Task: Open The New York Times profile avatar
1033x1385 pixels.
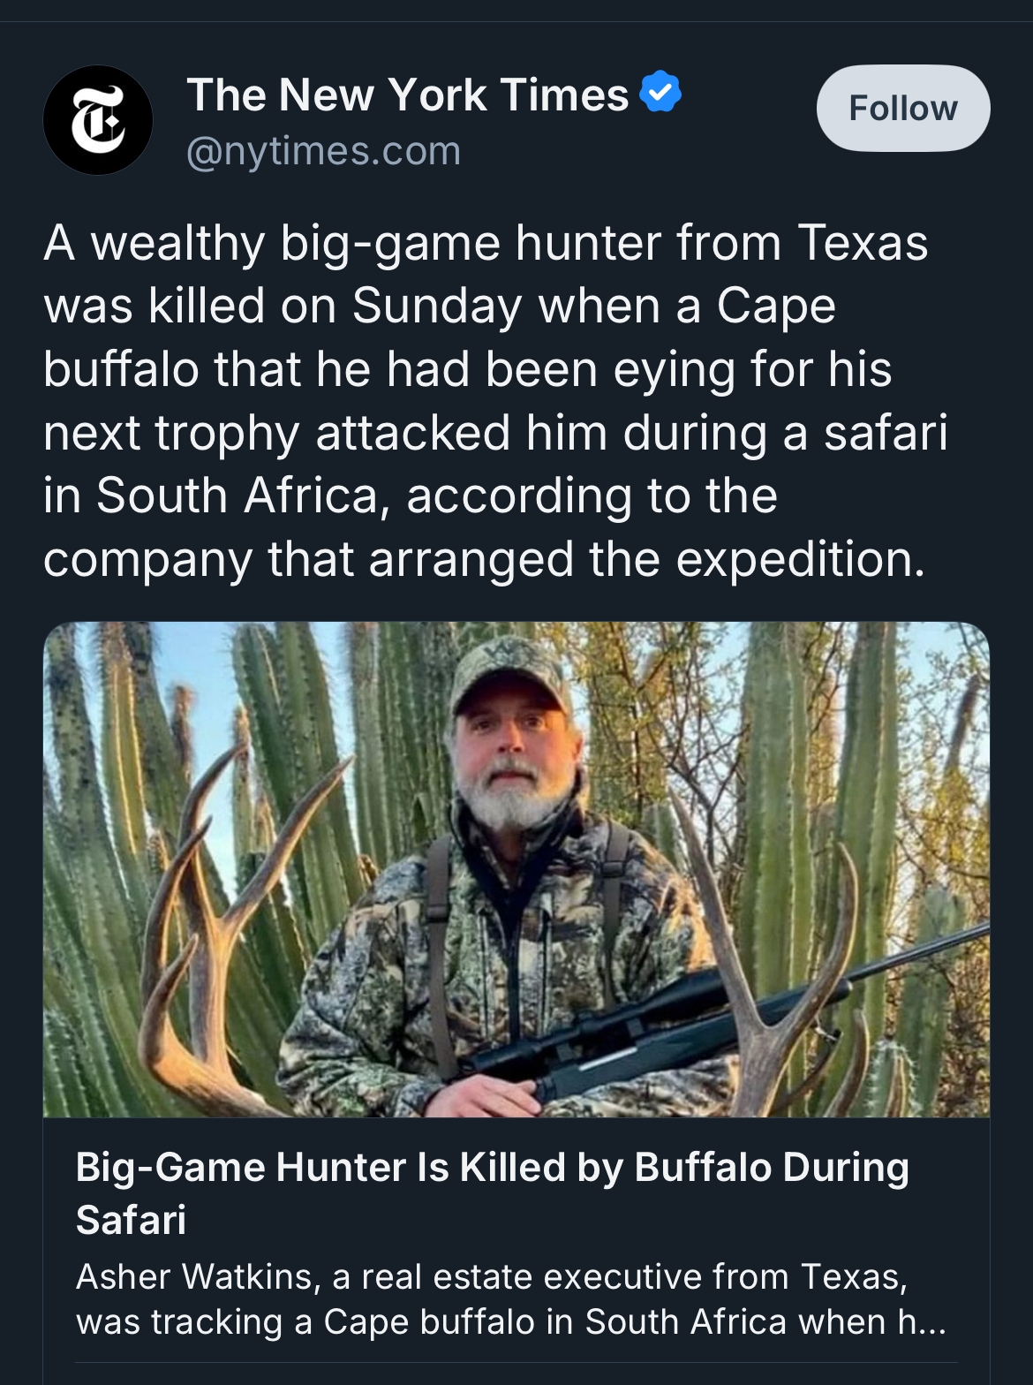Action: pyautogui.click(x=98, y=120)
